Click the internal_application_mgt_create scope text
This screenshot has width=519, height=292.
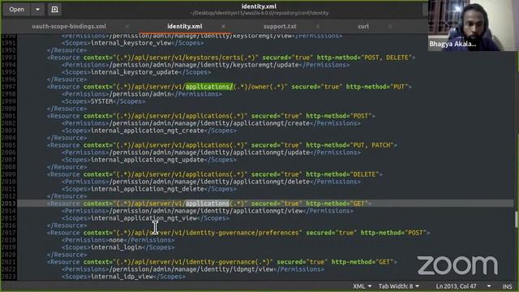pyautogui.click(x=148, y=131)
